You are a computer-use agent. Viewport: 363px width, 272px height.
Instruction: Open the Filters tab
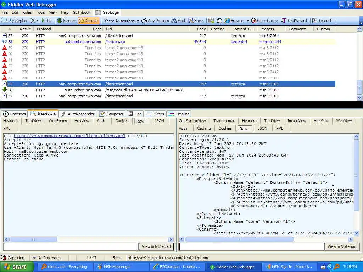[x=156, y=114]
